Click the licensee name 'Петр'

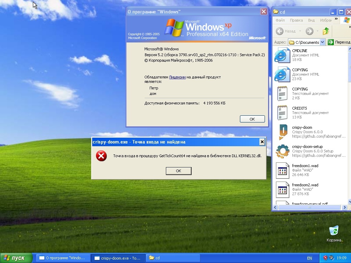(154, 88)
